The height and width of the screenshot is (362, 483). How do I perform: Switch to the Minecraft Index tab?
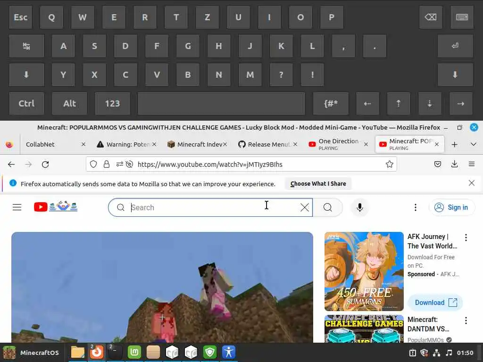tap(197, 144)
